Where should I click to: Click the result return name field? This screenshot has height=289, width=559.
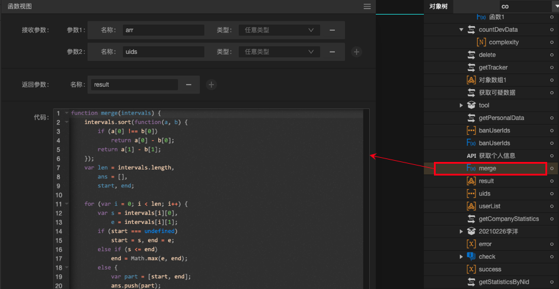[135, 85]
